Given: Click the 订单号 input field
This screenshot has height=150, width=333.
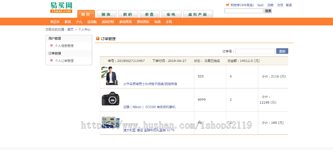Looking at the screenshot, I should point(255,51).
